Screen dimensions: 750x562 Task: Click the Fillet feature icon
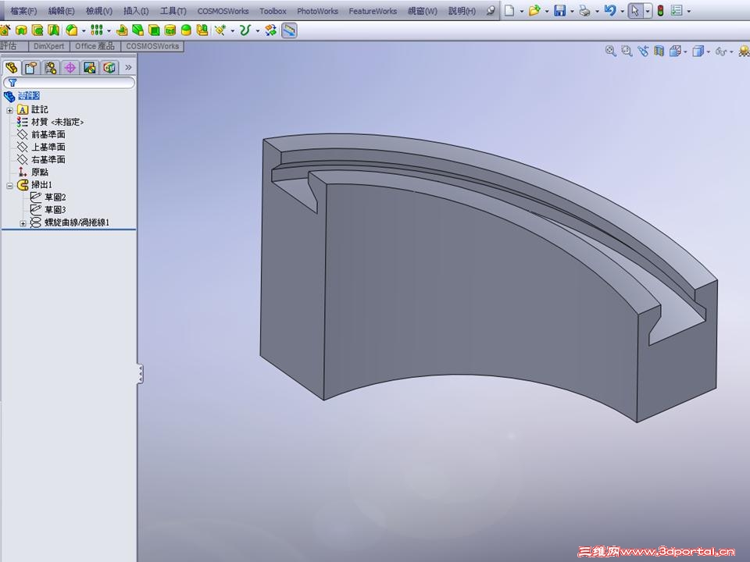[72, 30]
